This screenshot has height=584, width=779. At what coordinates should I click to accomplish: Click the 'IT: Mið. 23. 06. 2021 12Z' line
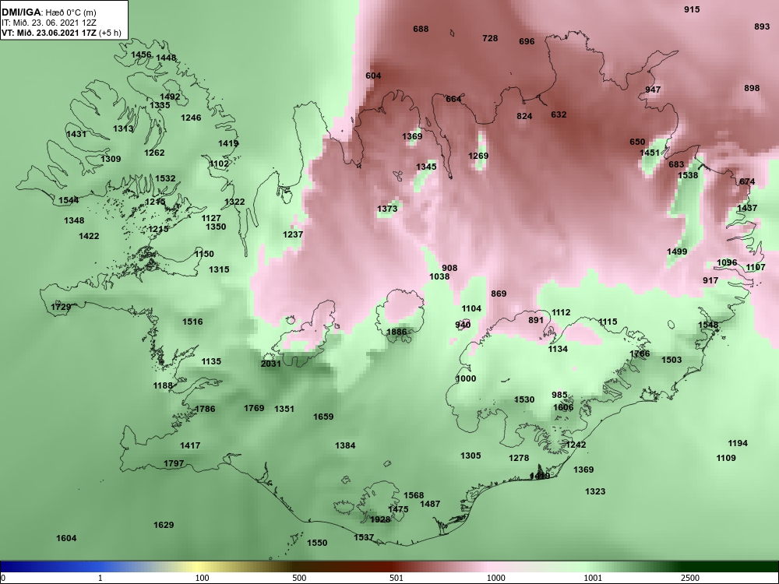coord(48,23)
